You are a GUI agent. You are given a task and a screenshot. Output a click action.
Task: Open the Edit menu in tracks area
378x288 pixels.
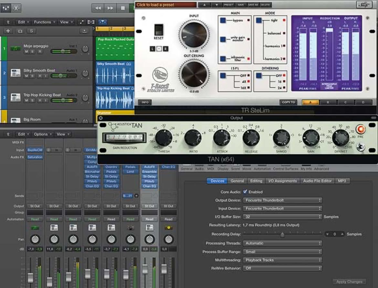point(23,22)
